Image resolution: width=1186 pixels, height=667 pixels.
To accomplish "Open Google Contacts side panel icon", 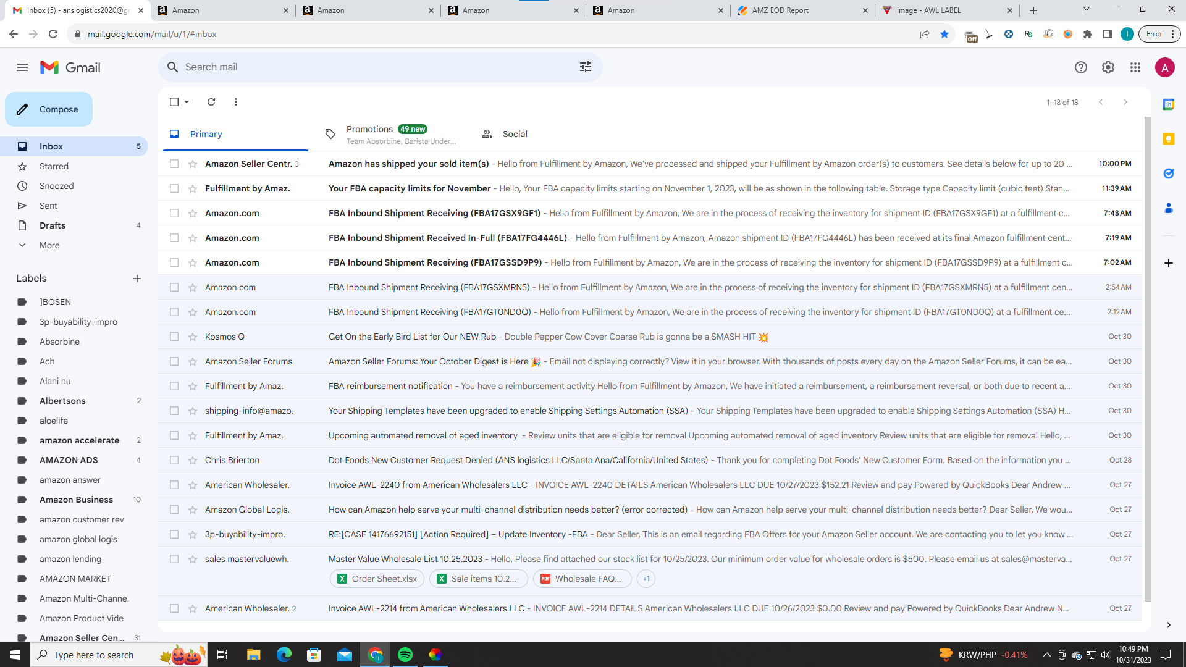I will pos(1169,208).
